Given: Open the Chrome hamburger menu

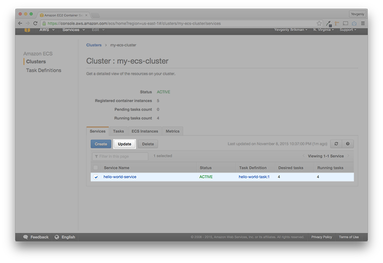Looking at the screenshot, I should [363, 23].
